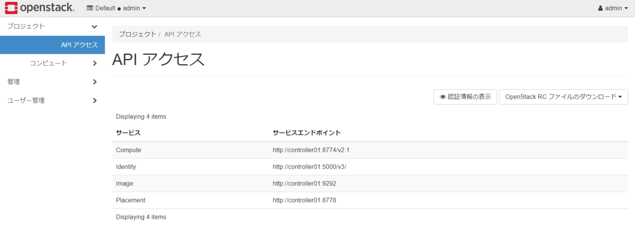Expand the 管理 sidebar section

pyautogui.click(x=52, y=82)
